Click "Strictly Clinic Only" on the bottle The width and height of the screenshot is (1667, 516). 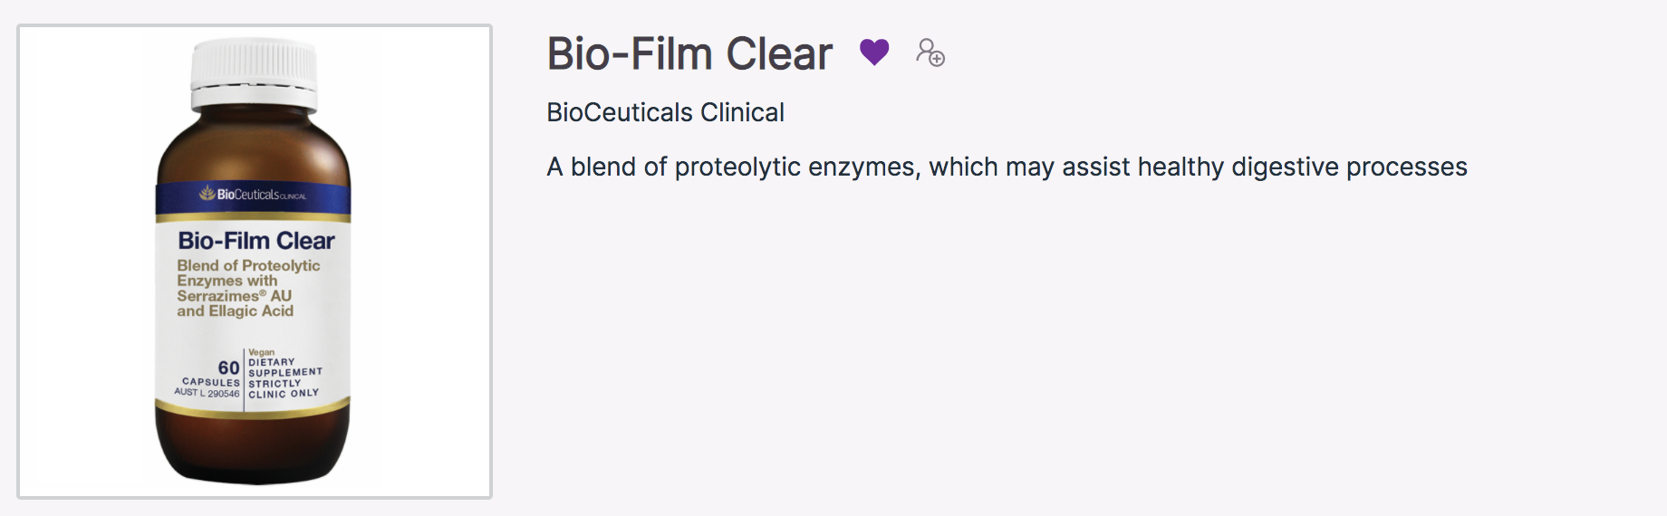(284, 389)
